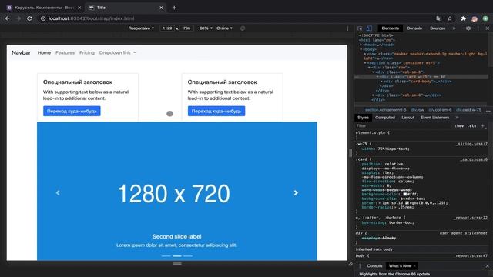This screenshot has height=277, width=493.
Task: Click the div.card.w-75 breadcrumb
Action: [x=468, y=110]
